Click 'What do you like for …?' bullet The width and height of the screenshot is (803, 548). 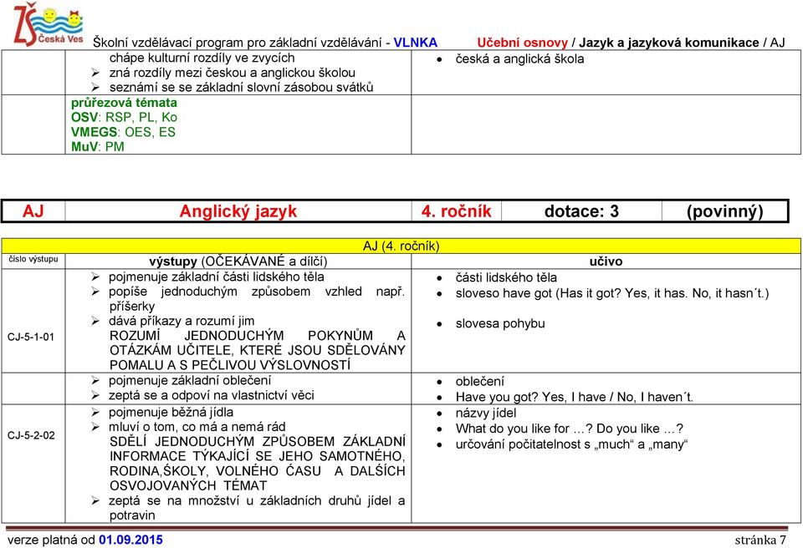[x=569, y=429]
